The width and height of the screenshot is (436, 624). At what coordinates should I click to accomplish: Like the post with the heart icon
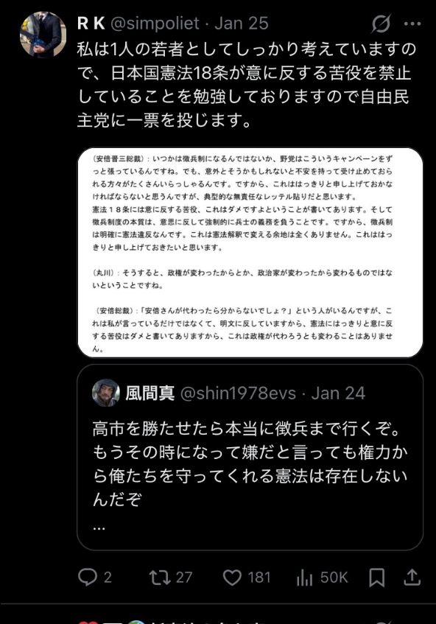coord(232,578)
